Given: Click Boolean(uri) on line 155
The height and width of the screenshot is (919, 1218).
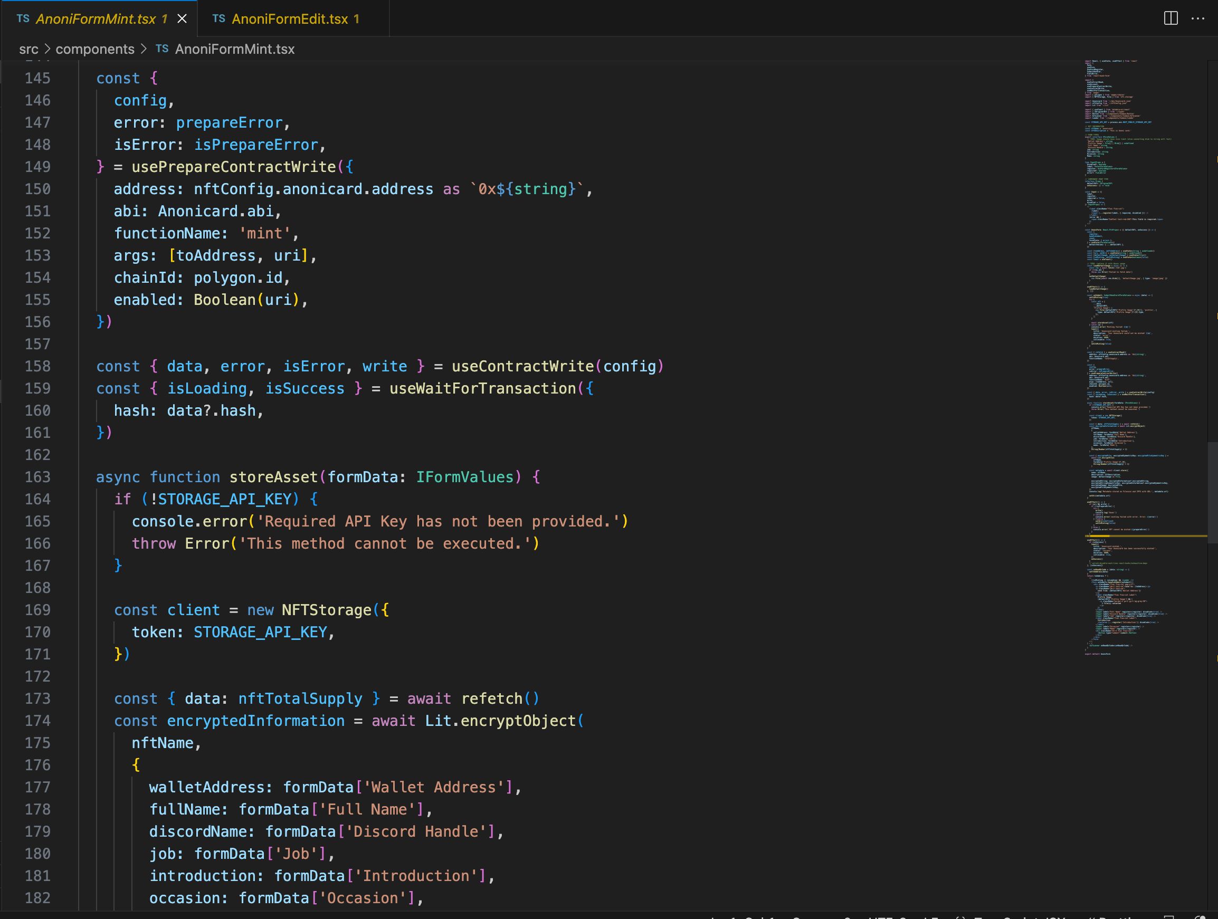Looking at the screenshot, I should click(x=246, y=300).
